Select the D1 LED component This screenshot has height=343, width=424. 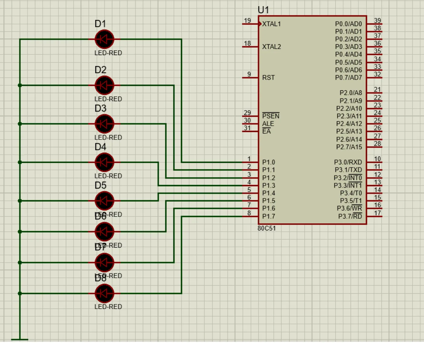(104, 39)
